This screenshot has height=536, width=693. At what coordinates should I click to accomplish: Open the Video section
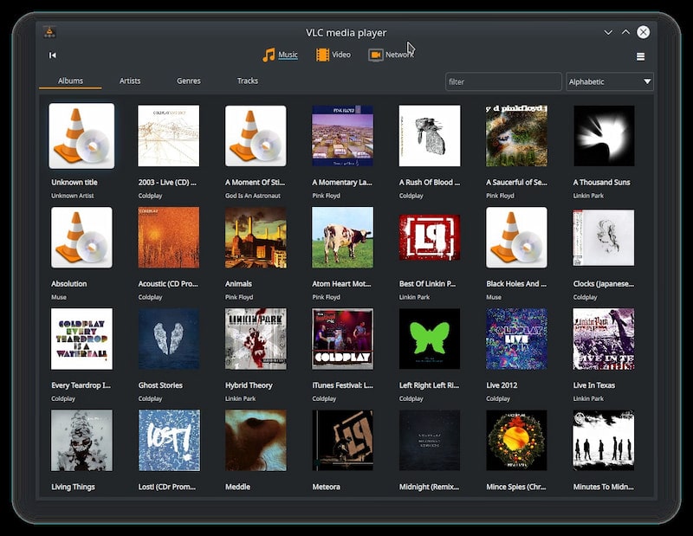(x=338, y=55)
